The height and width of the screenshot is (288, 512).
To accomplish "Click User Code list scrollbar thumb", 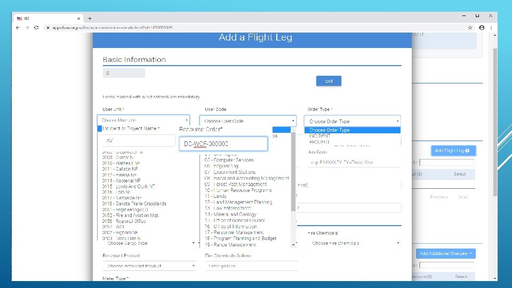I will click(293, 172).
